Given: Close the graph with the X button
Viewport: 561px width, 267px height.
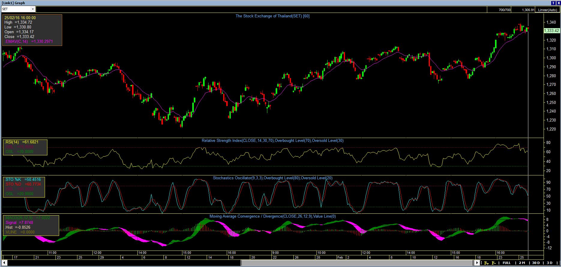Looking at the screenshot, I should click(558, 3).
